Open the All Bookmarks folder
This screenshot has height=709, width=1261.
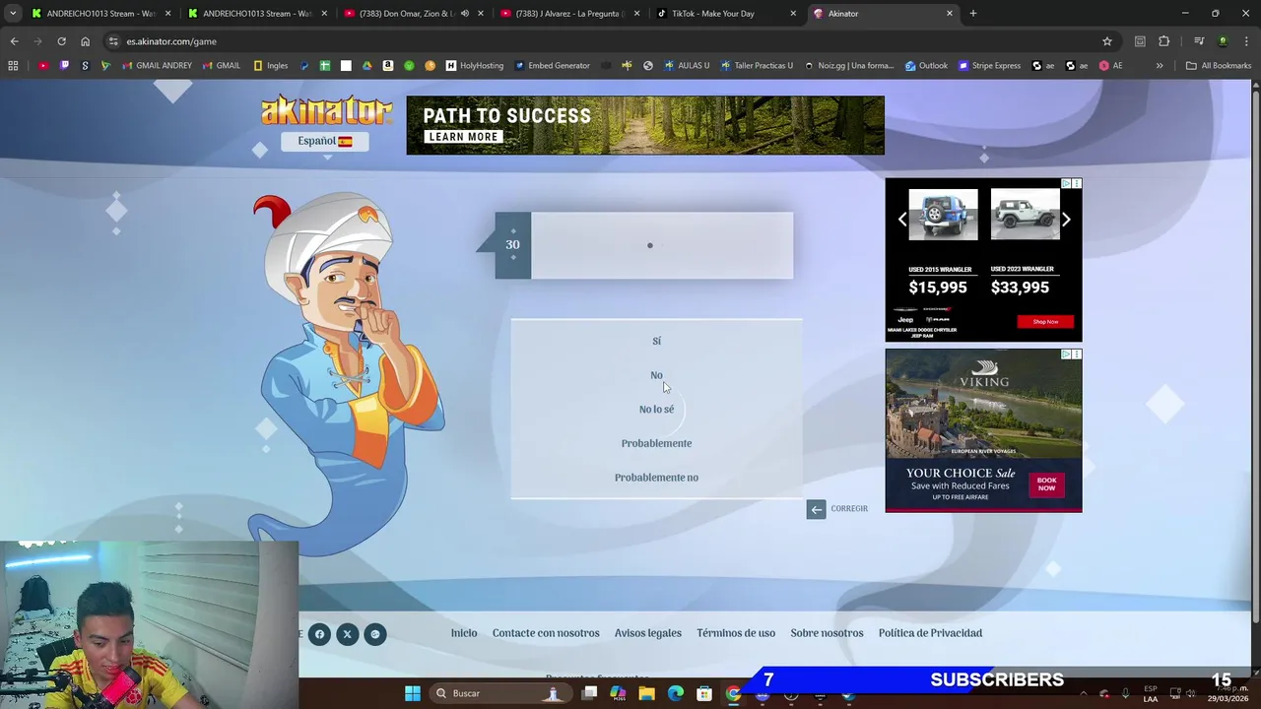[x=1219, y=66]
